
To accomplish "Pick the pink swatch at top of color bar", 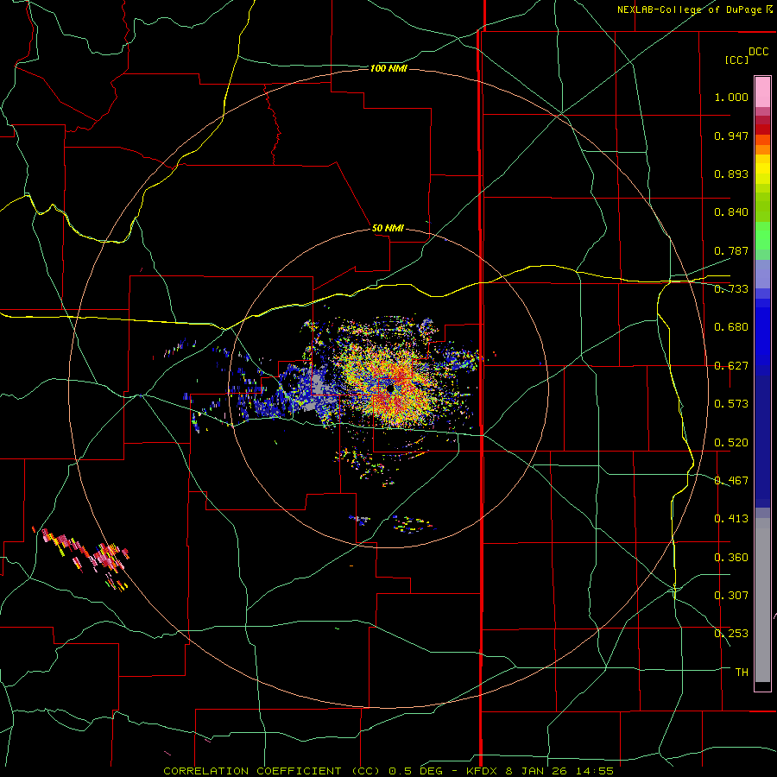I will [762, 92].
